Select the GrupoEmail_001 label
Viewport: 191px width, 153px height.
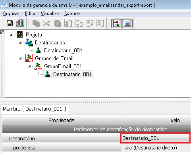tap(63, 66)
